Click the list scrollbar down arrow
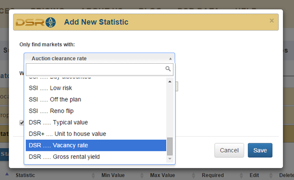Screen dimensions: 294x180 point(170,159)
